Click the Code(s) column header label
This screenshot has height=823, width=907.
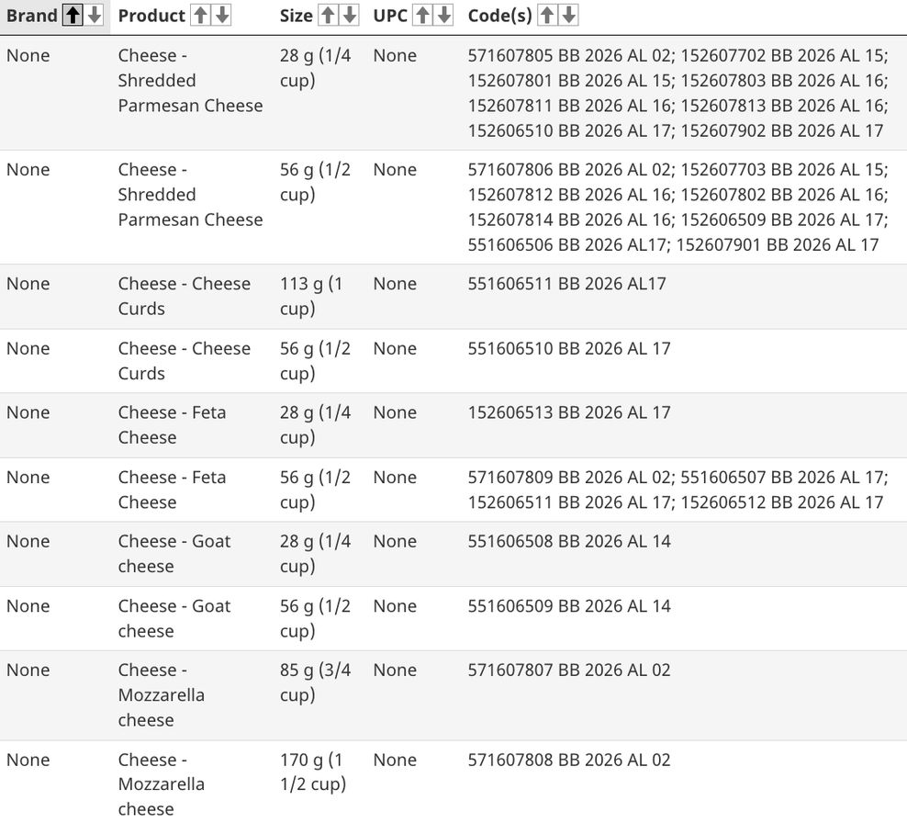[499, 16]
